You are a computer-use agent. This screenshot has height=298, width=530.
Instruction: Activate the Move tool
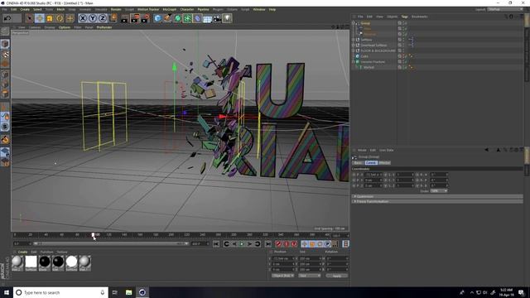[40, 18]
